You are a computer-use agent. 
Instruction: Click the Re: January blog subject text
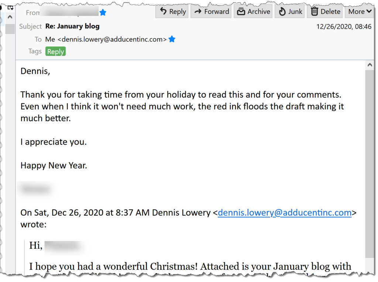[x=72, y=26]
